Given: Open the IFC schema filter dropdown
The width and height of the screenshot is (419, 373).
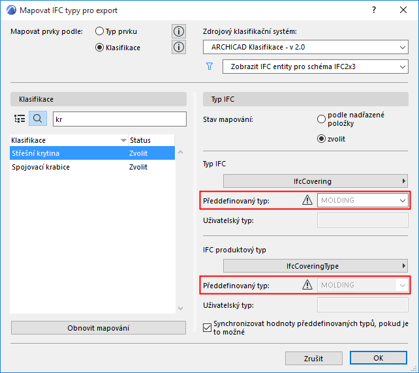Looking at the screenshot, I should (315, 67).
